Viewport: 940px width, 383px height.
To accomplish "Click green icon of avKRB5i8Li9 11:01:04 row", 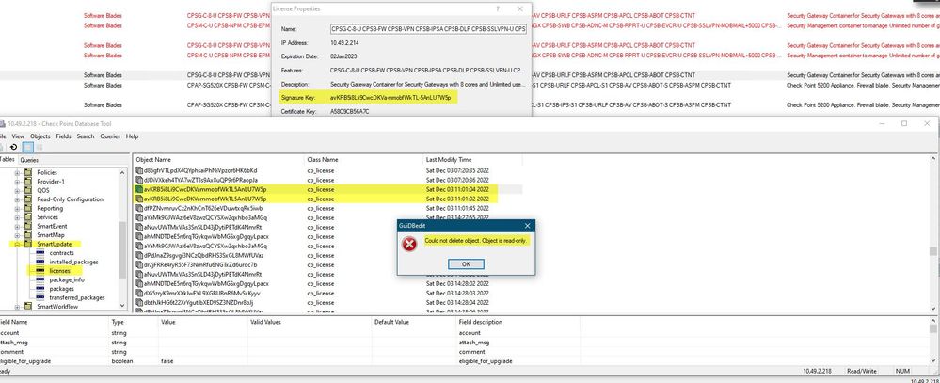I will pos(139,189).
